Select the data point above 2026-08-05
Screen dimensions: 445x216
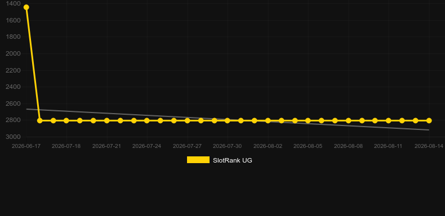click(x=308, y=120)
